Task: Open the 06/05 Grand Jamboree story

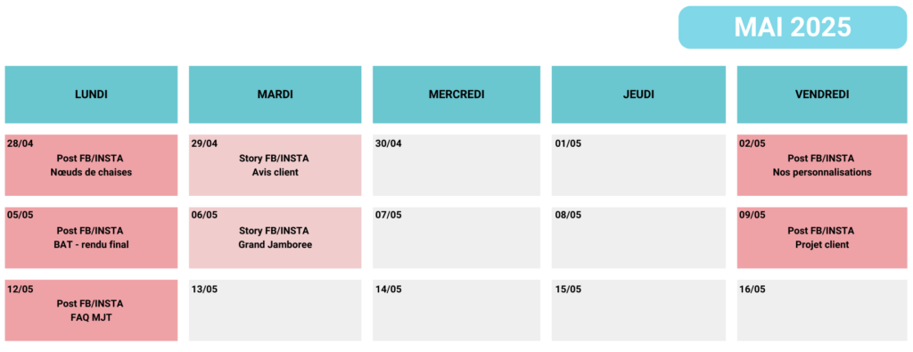Action: click(x=275, y=238)
